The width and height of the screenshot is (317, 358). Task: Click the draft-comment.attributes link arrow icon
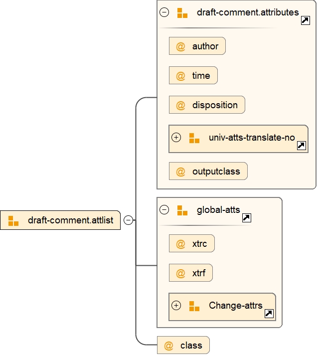(306, 20)
